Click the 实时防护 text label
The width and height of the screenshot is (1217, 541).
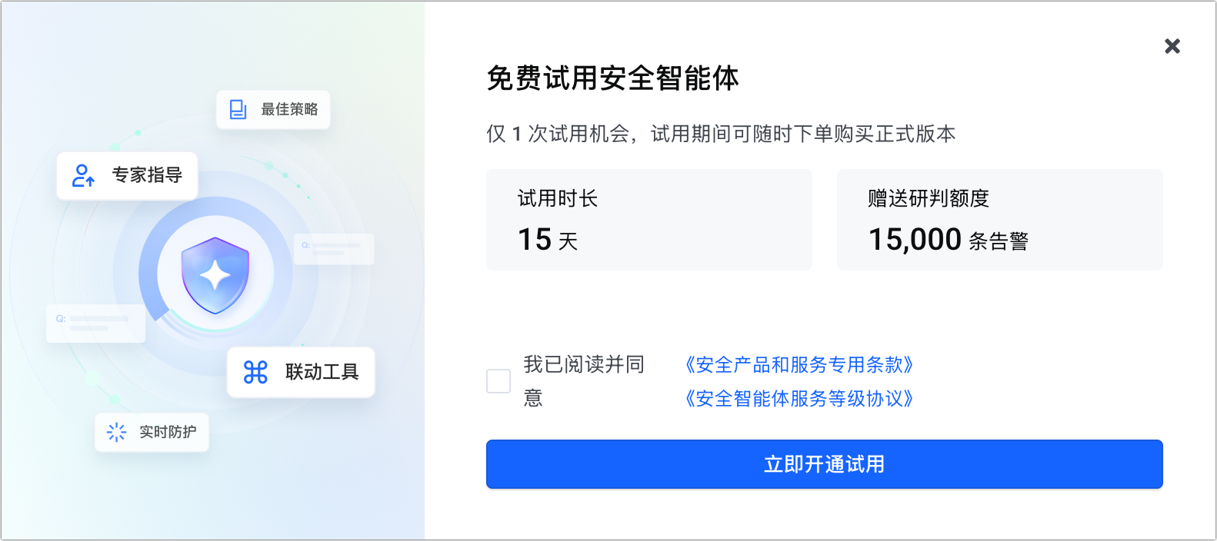click(x=168, y=432)
